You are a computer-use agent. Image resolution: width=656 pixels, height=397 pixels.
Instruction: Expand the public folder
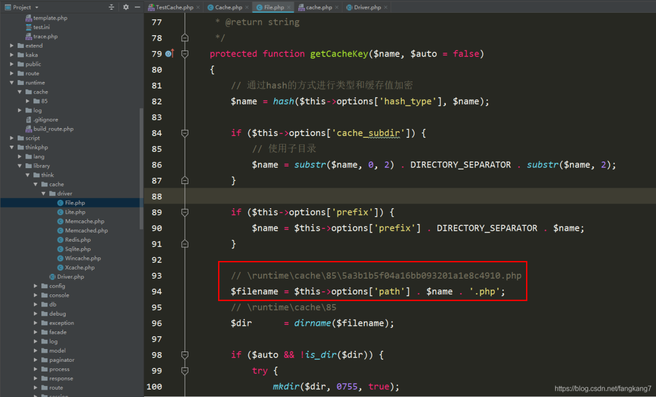pos(12,64)
